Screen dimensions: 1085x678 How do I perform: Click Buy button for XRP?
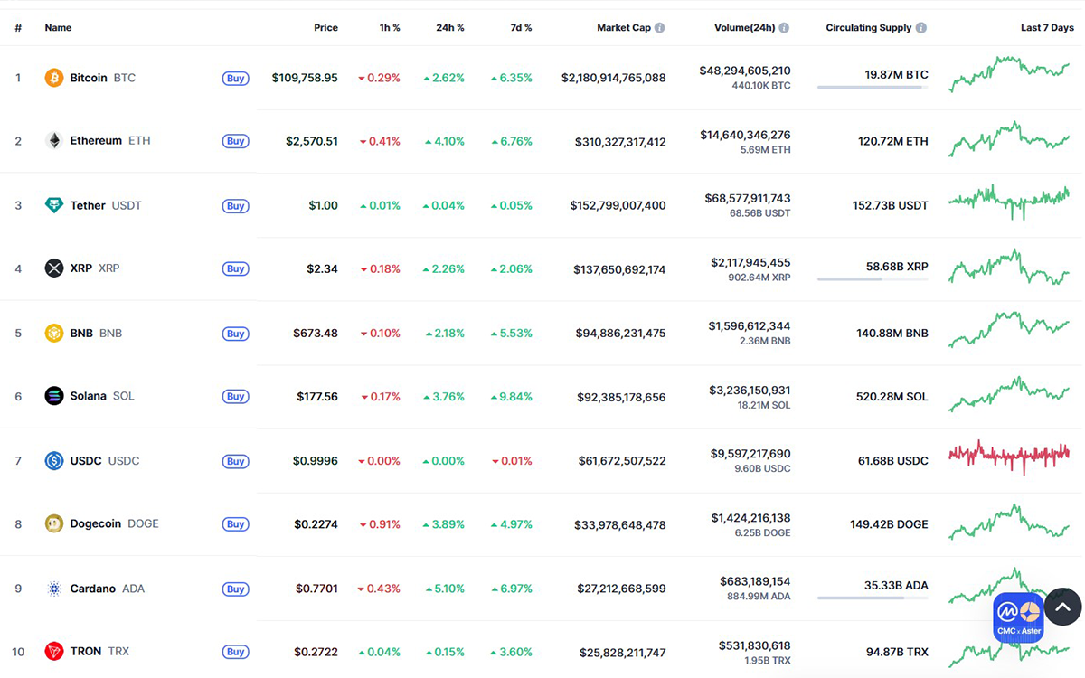(x=236, y=269)
